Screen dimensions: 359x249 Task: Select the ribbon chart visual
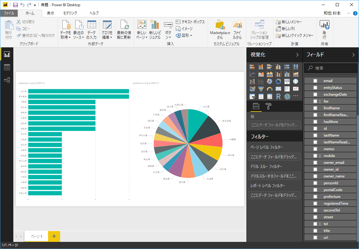(x=295, y=74)
